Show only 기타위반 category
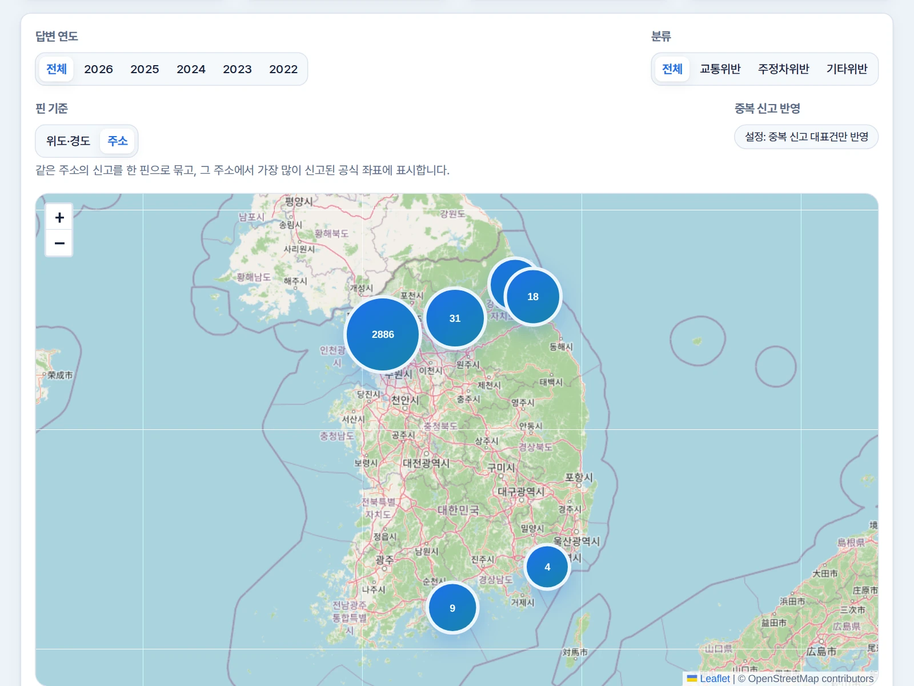 point(847,69)
